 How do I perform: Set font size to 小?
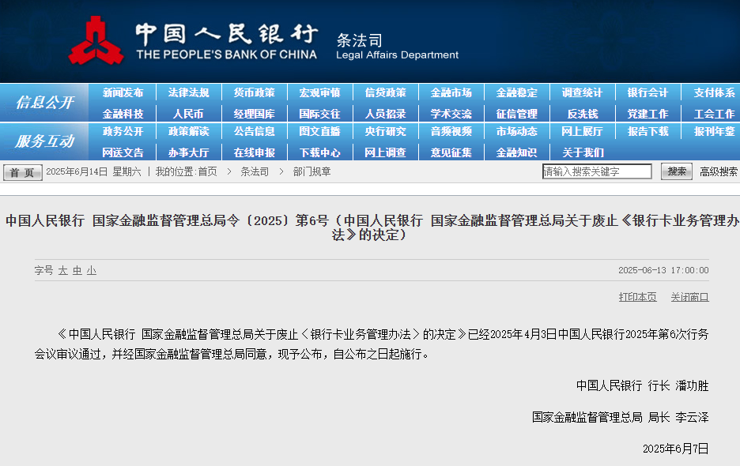pos(92,270)
